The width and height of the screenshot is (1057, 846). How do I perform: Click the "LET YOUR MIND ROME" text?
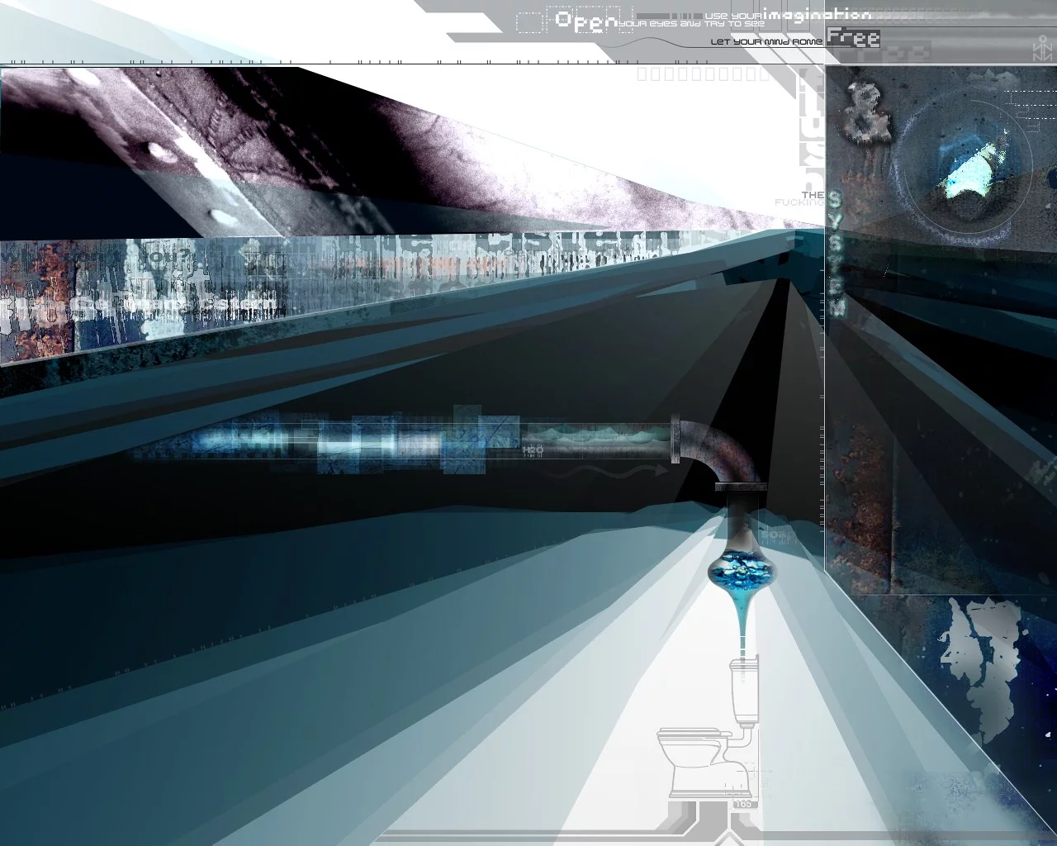click(x=766, y=41)
